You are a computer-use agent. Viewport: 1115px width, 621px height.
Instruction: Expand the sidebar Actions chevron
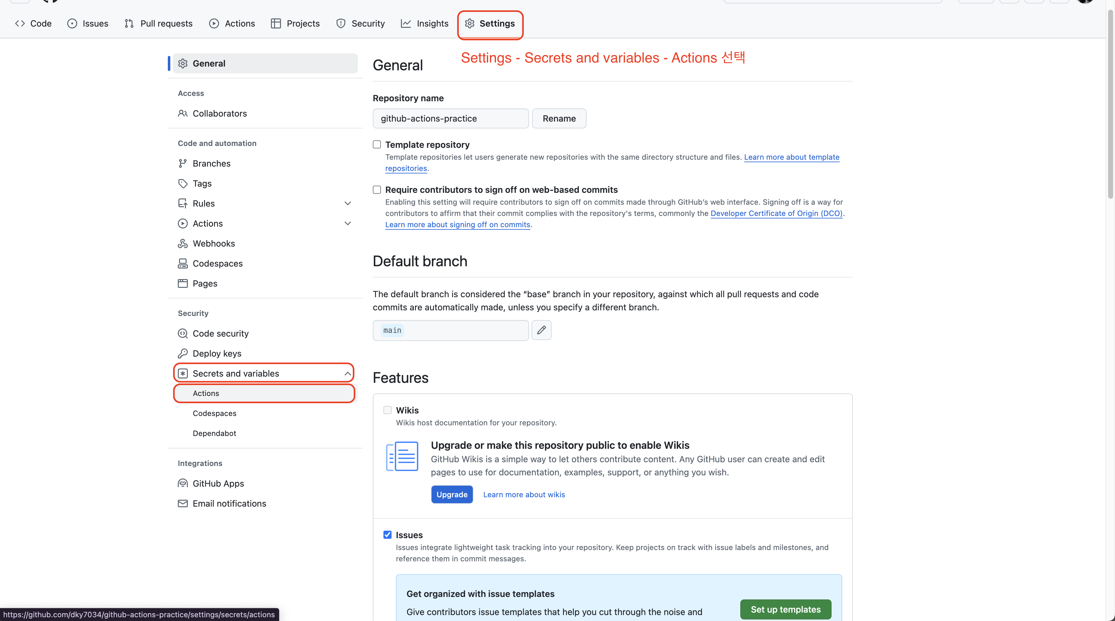point(347,223)
